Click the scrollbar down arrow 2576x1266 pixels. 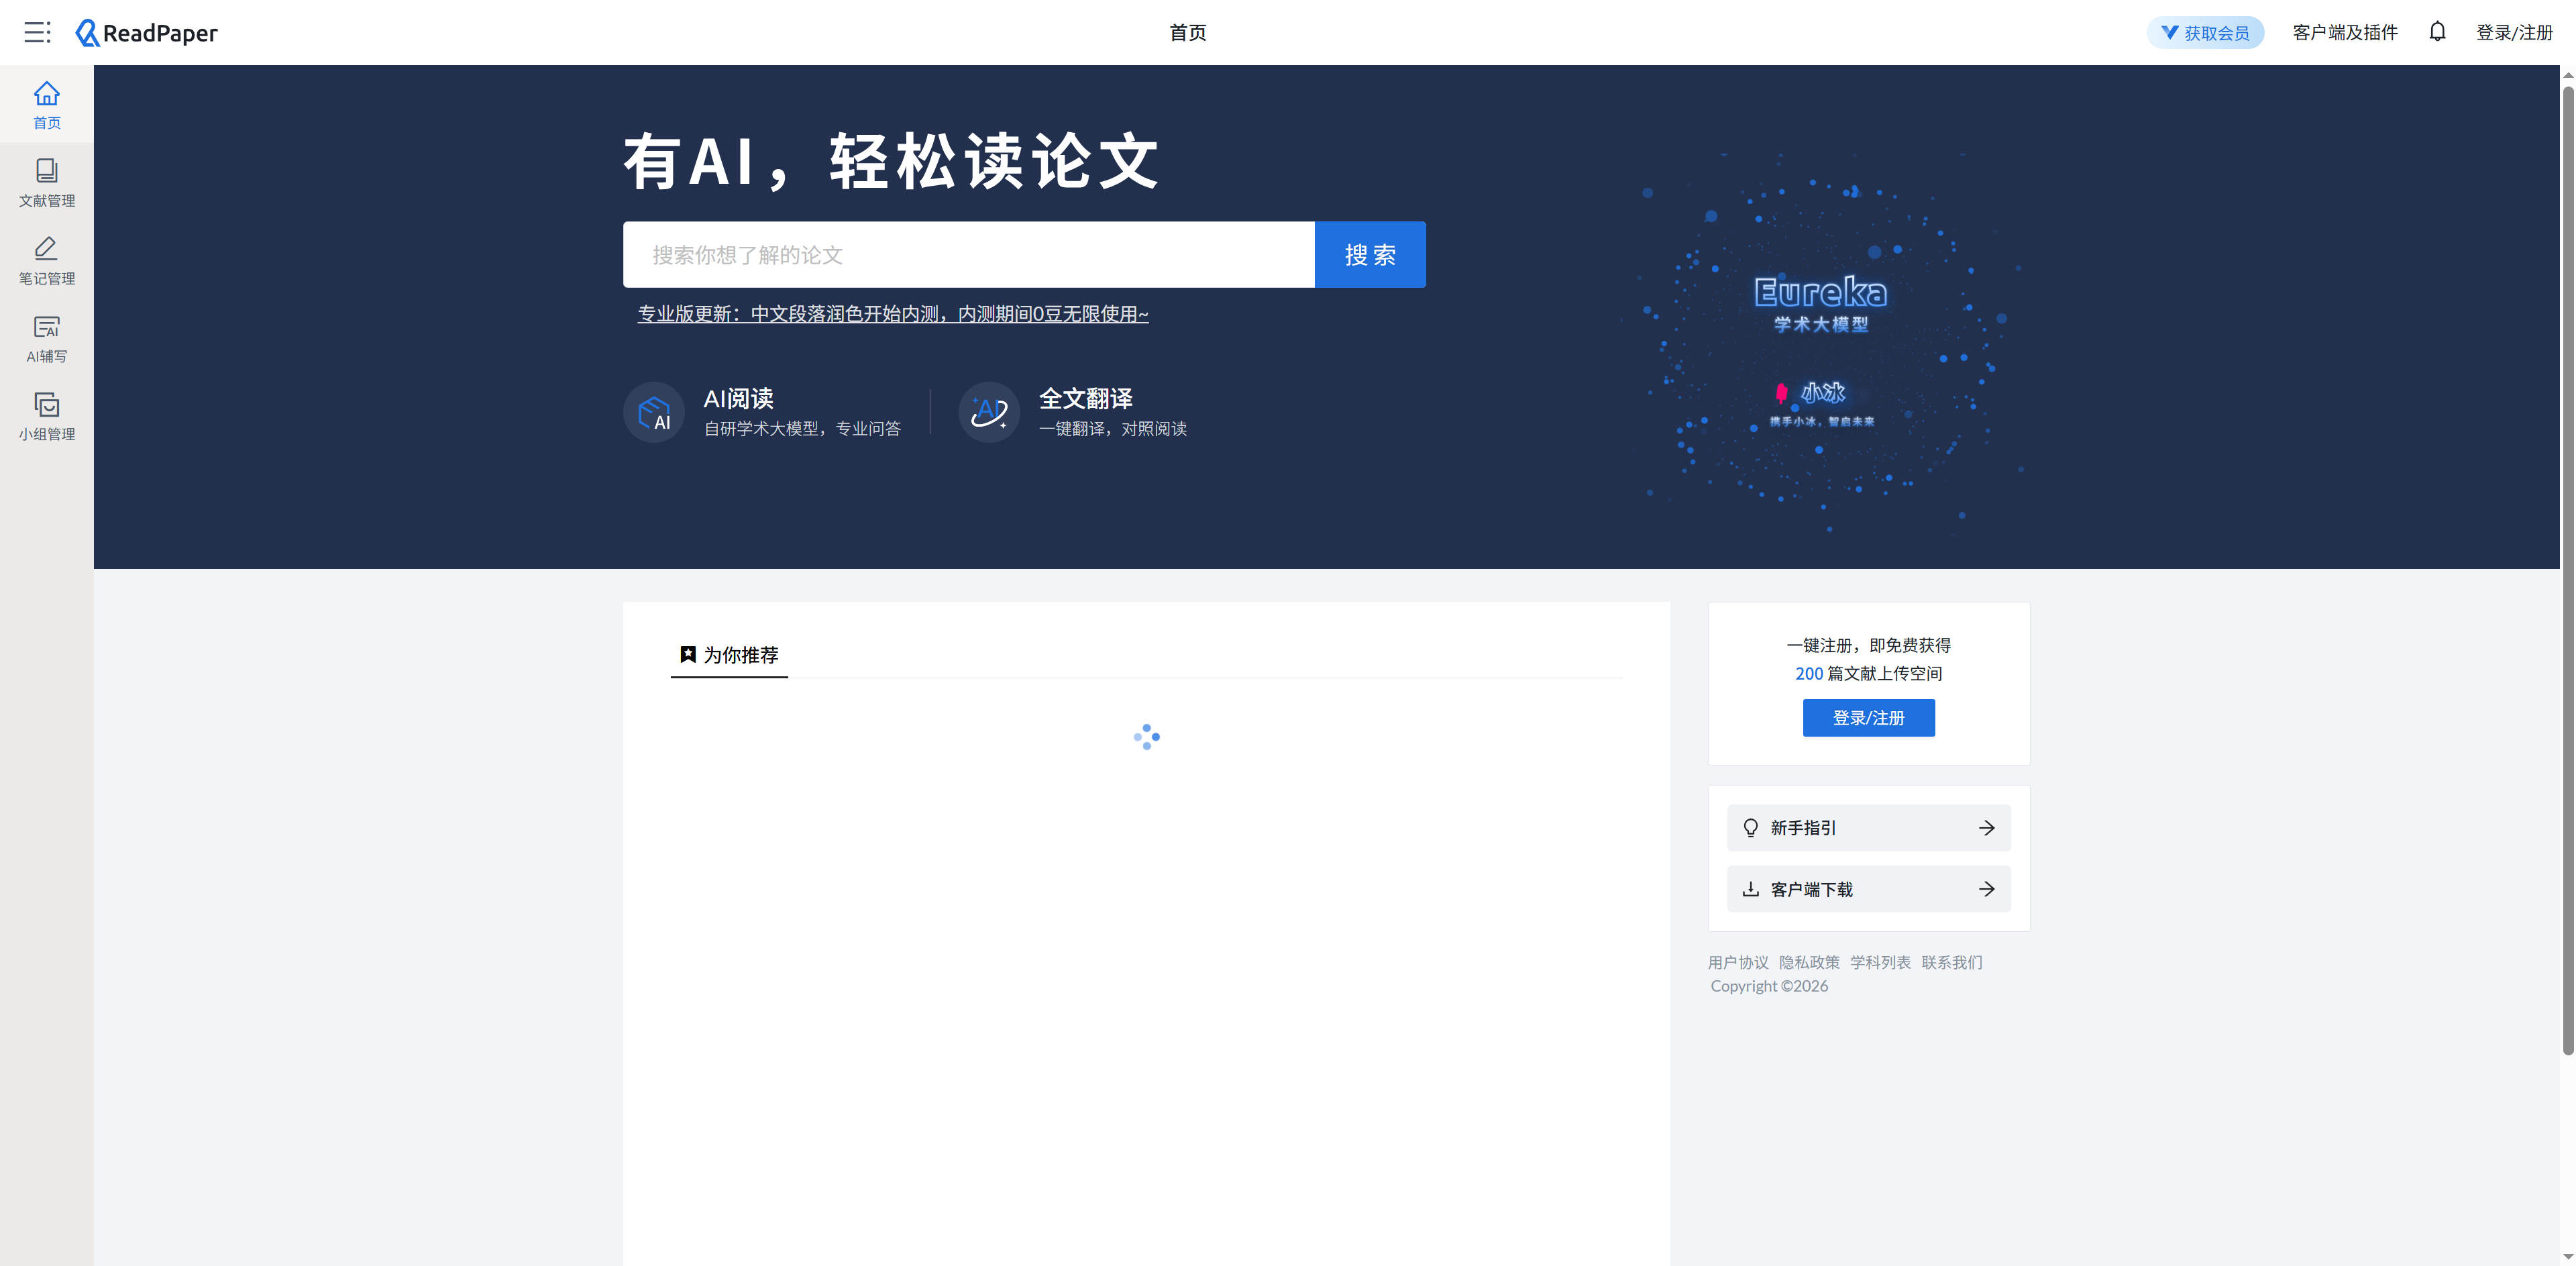2567,1256
